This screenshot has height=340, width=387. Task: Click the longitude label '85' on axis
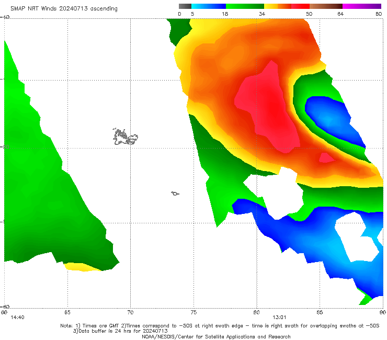point(320,312)
